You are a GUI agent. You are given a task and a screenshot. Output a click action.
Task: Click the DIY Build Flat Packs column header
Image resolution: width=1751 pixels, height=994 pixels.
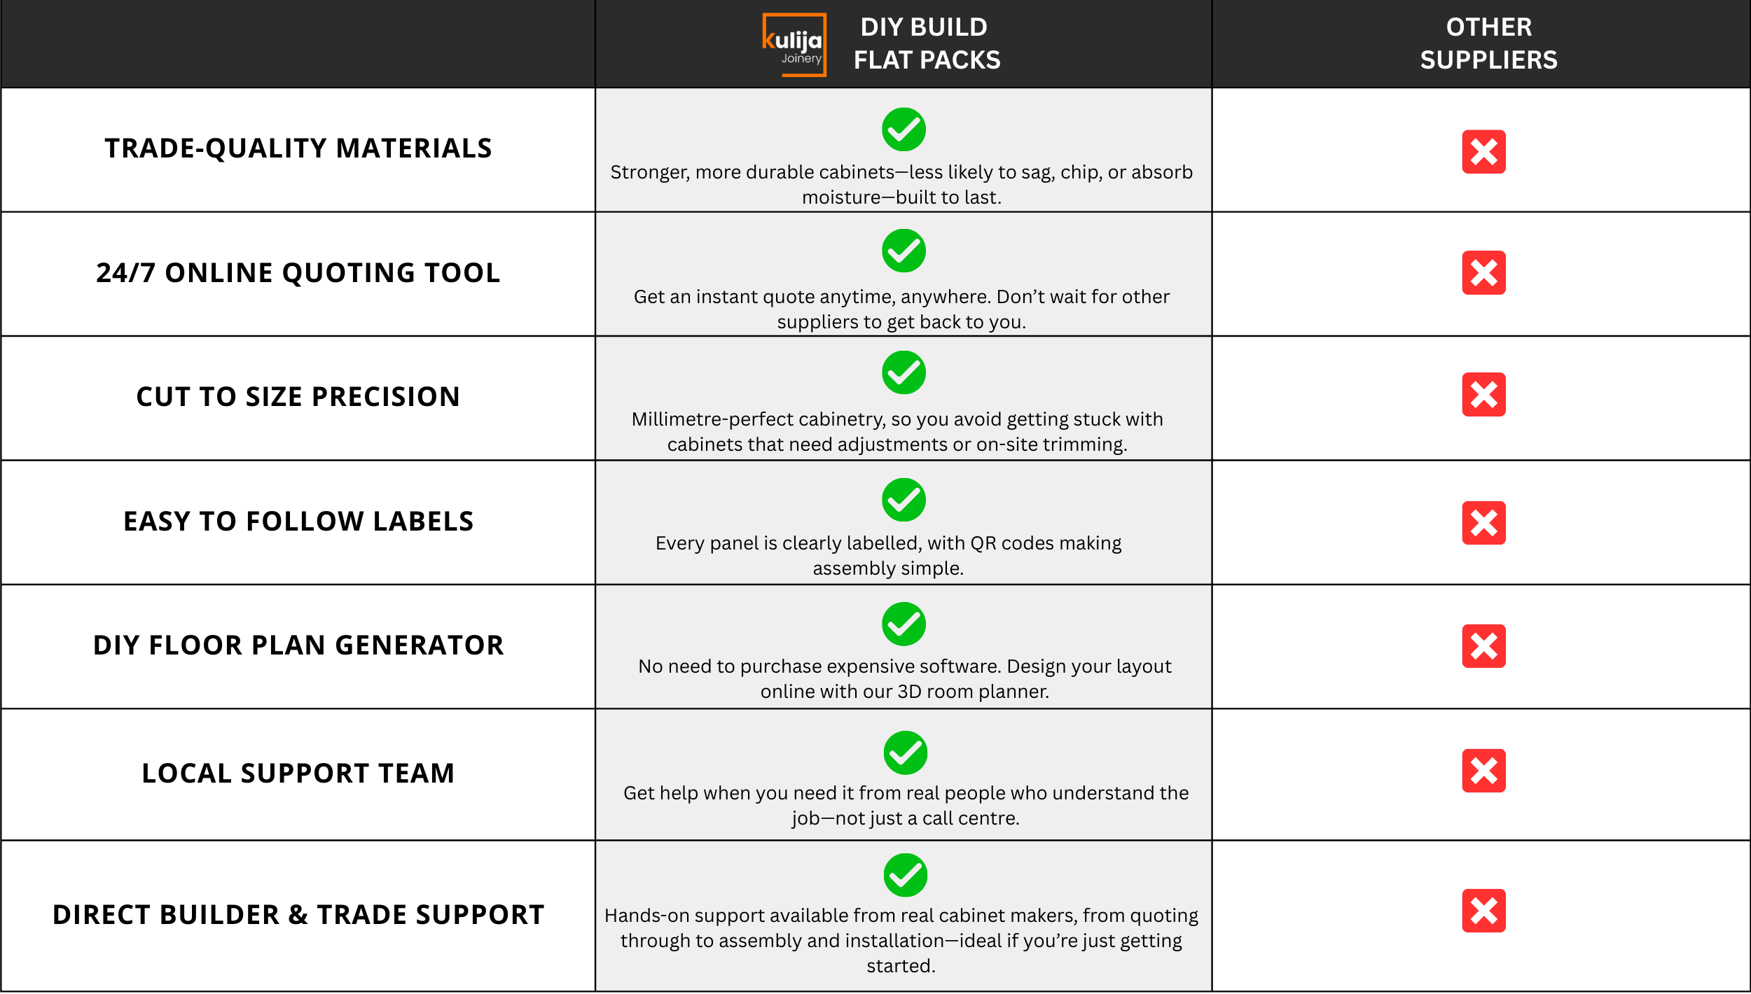(x=926, y=44)
